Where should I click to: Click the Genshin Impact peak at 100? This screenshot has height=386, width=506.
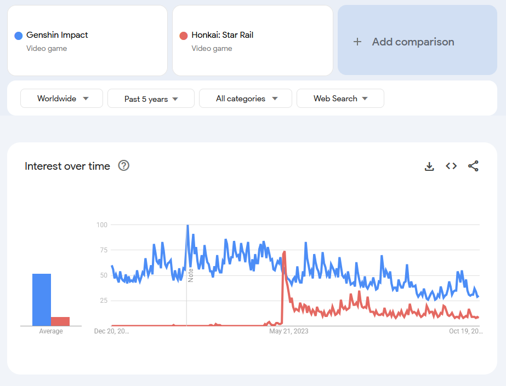click(187, 225)
